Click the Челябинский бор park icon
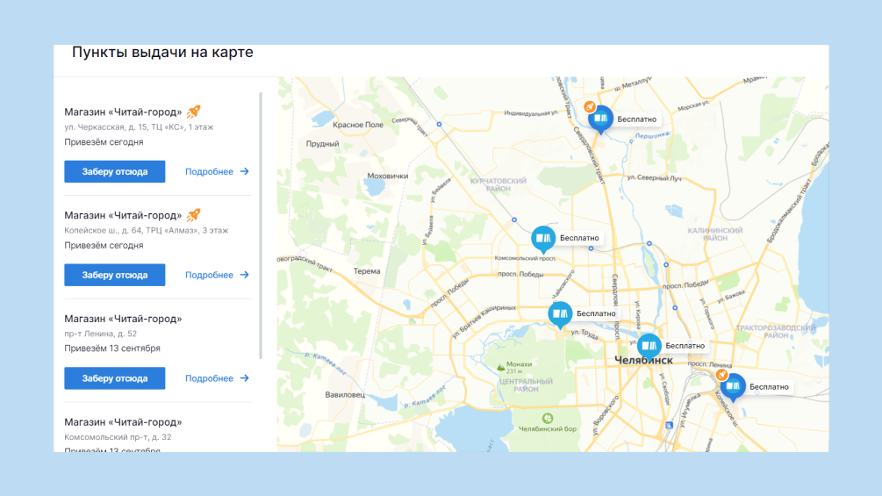This screenshot has width=882, height=496. [x=548, y=417]
